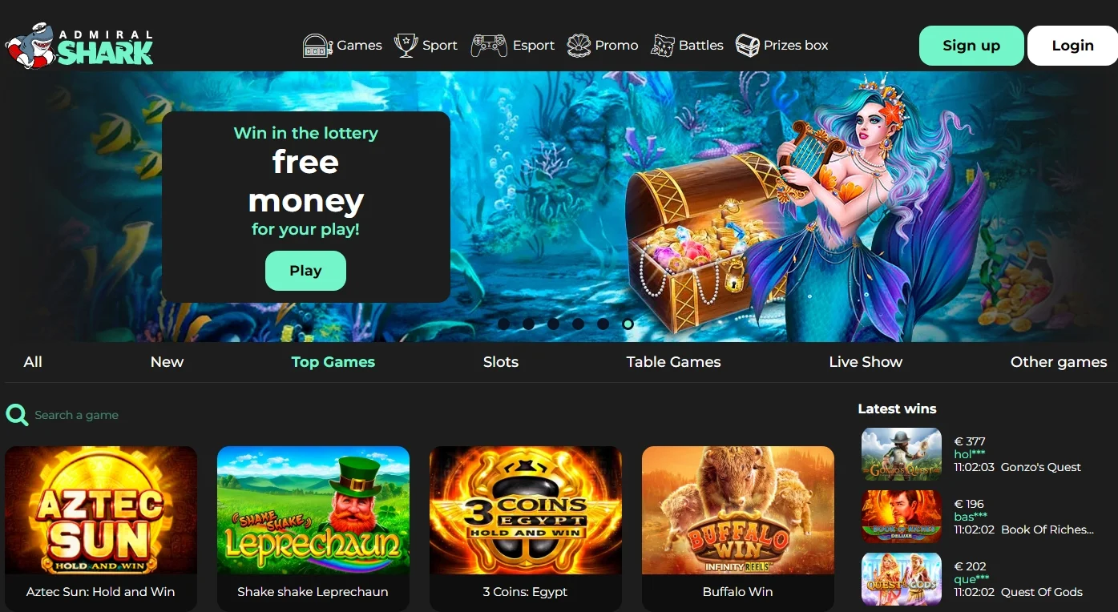Open Gonzo's Quest in Latest wins
The width and height of the screenshot is (1118, 612).
pyautogui.click(x=901, y=454)
